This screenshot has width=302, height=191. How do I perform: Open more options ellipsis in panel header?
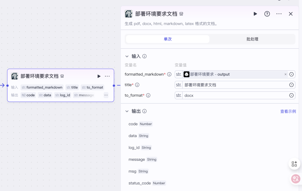point(279,14)
